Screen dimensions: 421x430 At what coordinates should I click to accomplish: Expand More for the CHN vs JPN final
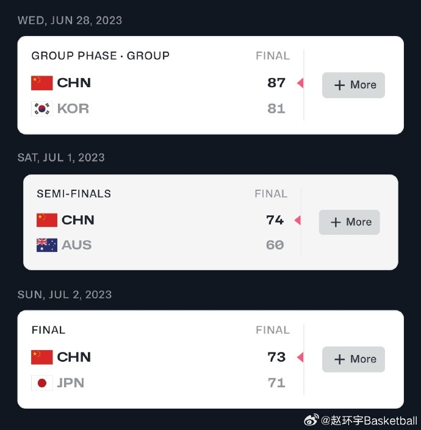pos(353,359)
